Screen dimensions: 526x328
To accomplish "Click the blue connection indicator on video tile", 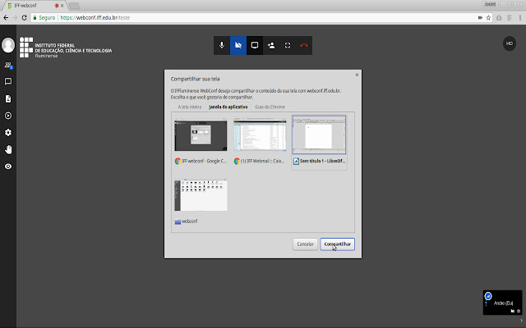I will point(488,296).
